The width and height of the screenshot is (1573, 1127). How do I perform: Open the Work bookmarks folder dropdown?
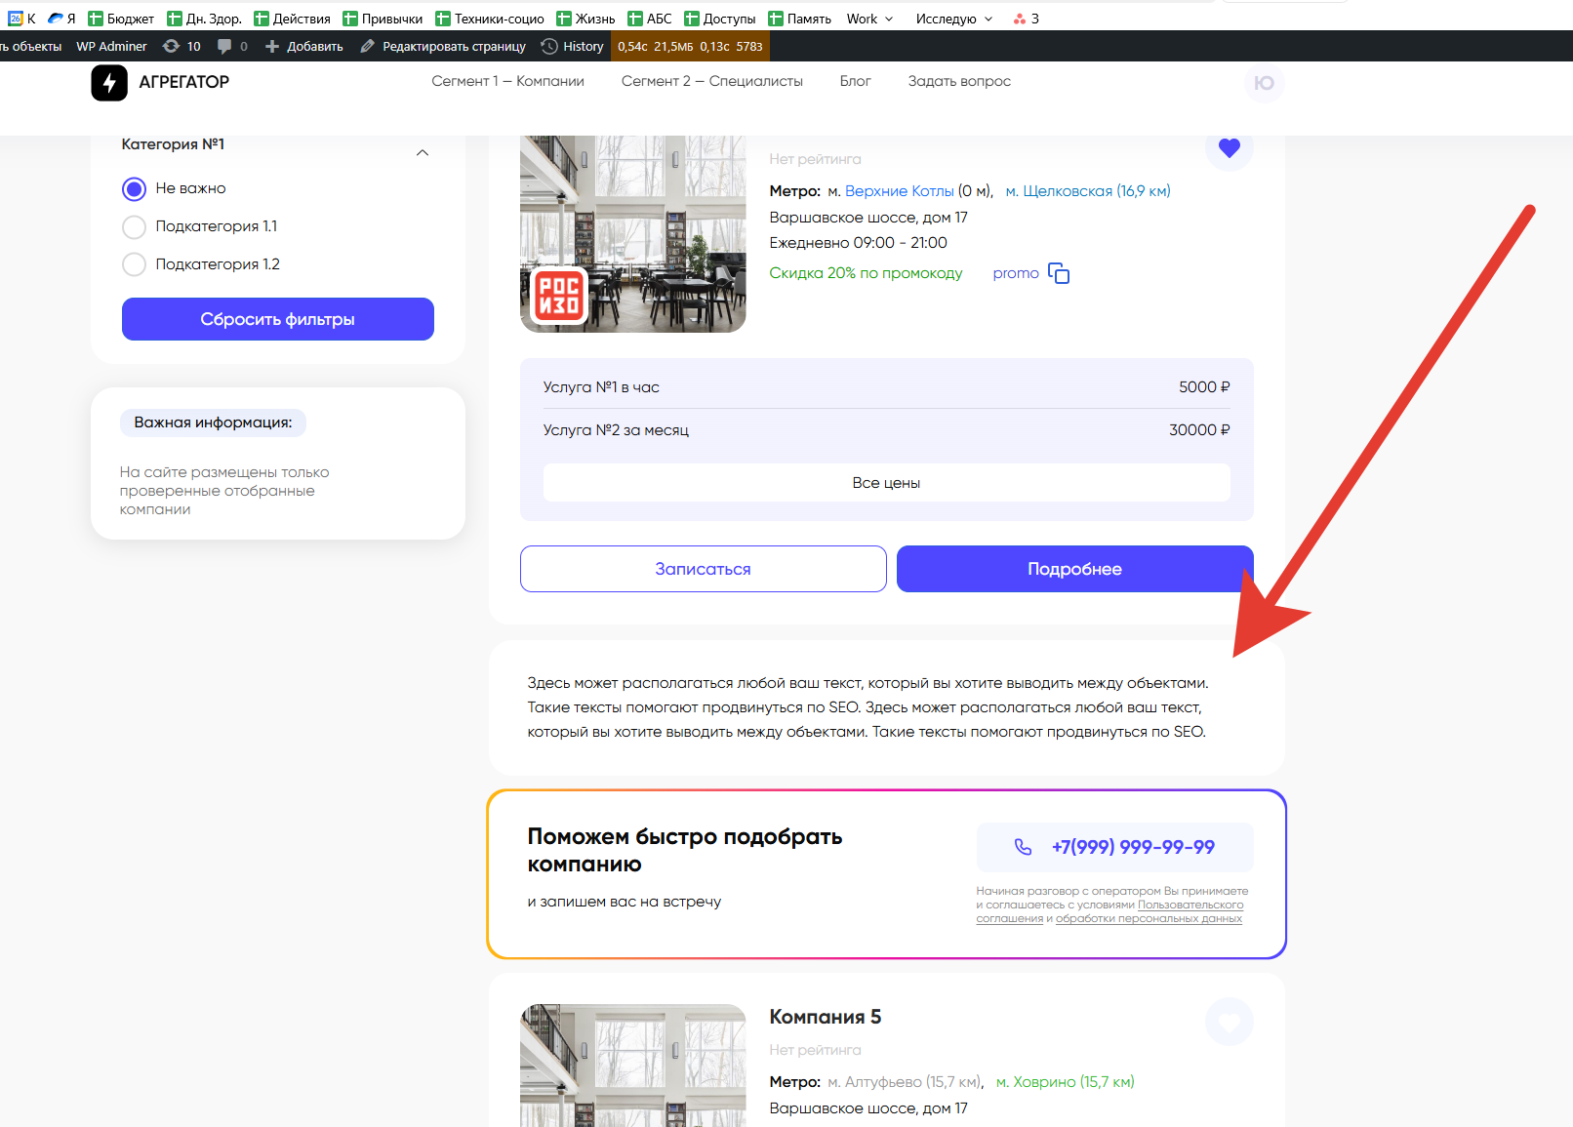click(869, 19)
